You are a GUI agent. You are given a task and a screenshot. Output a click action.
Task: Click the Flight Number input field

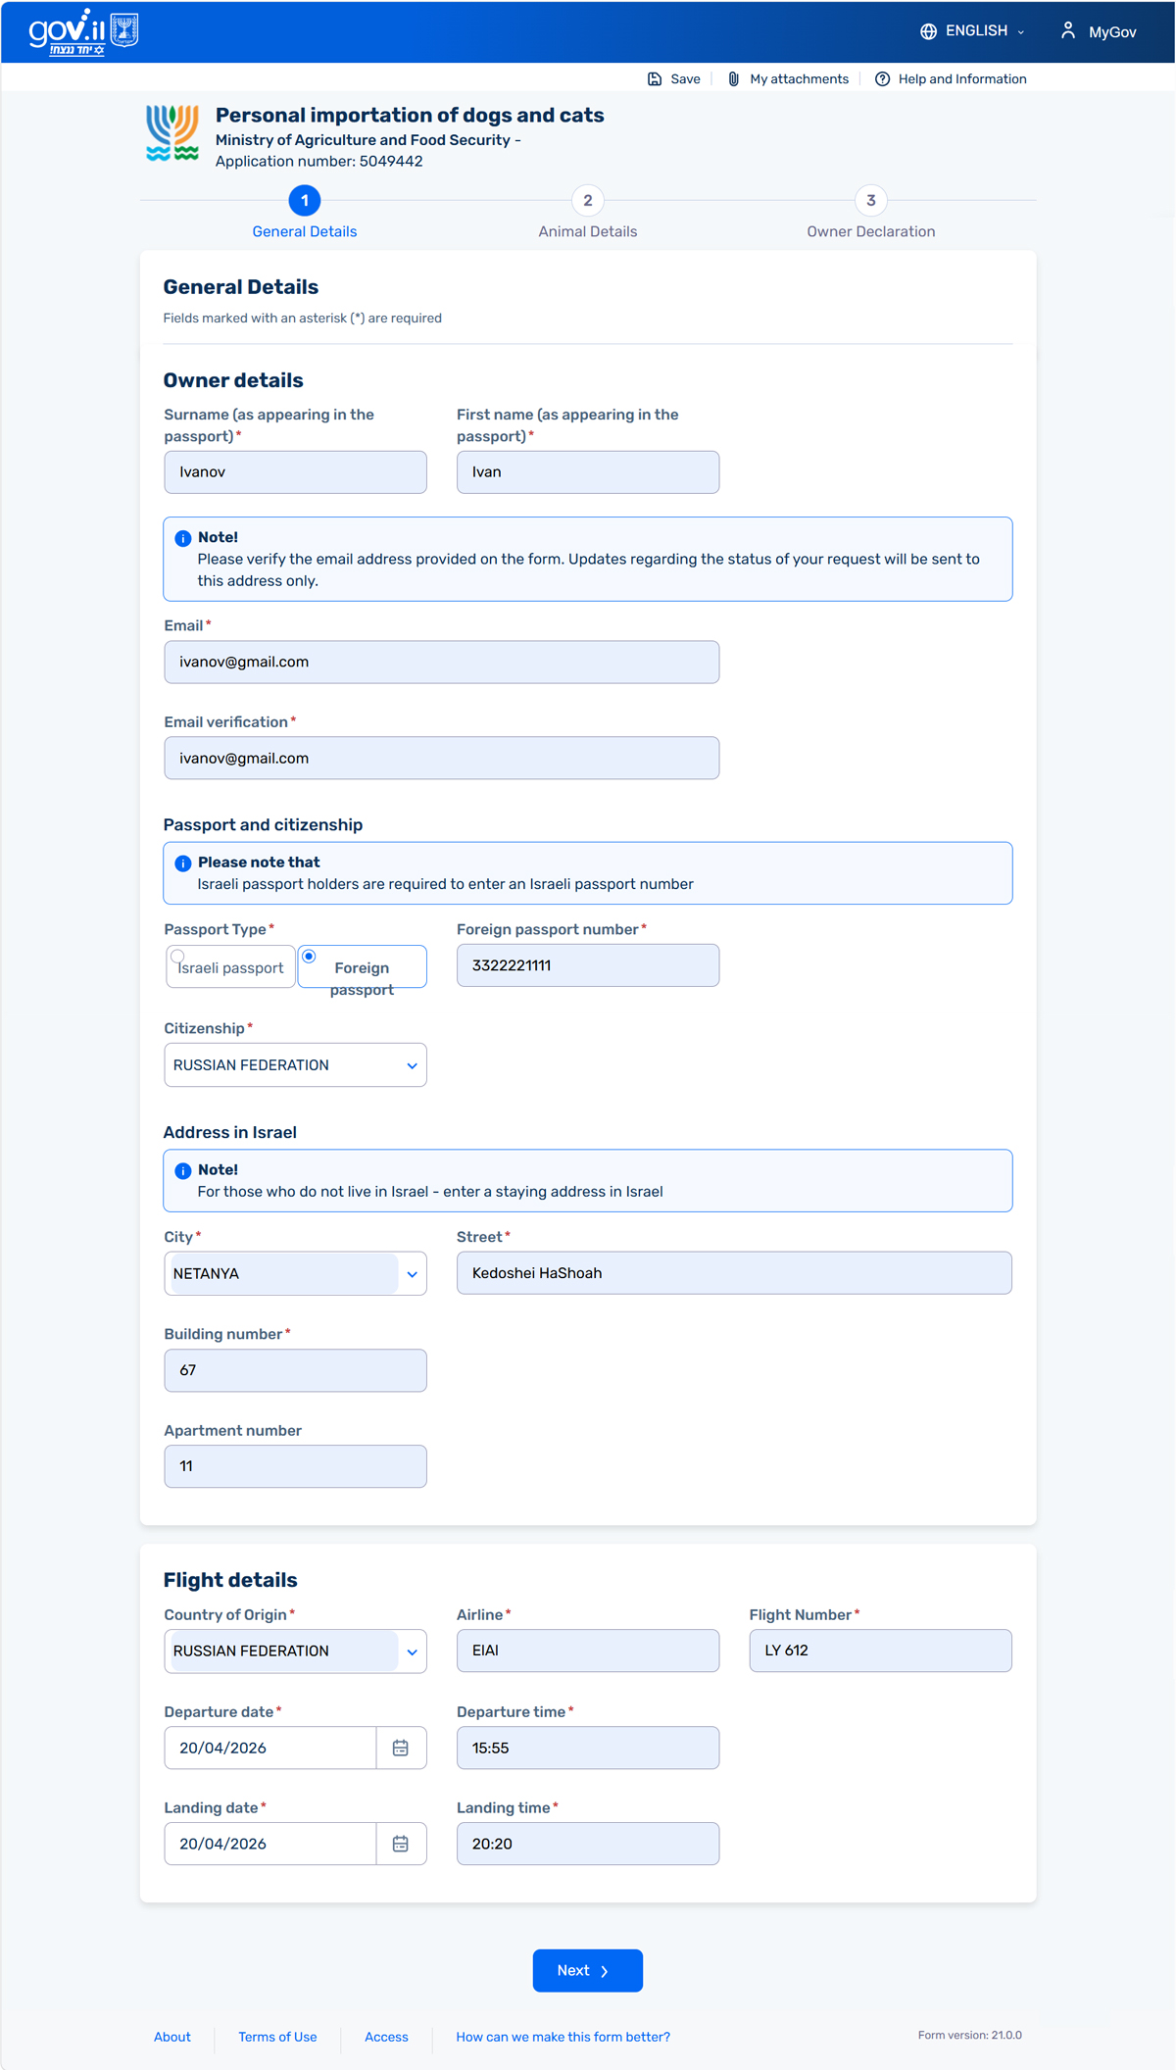880,1651
